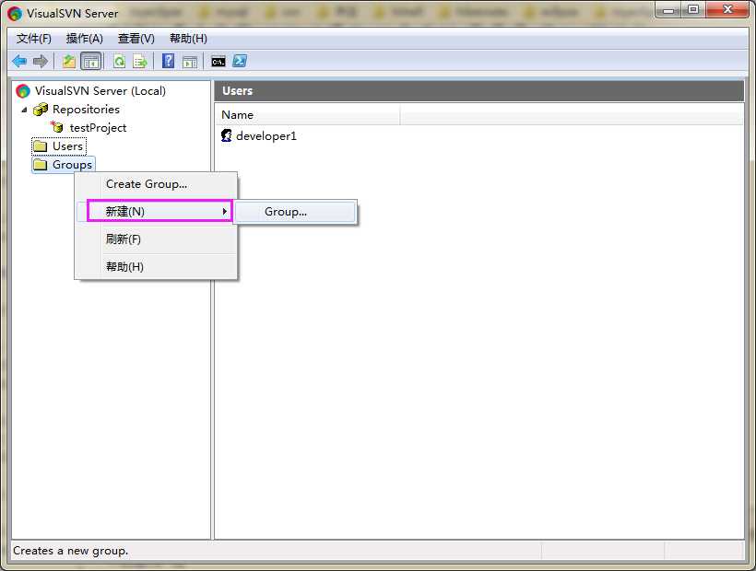Select VisualSVN Server (Local) tree label
The image size is (756, 571).
point(100,90)
